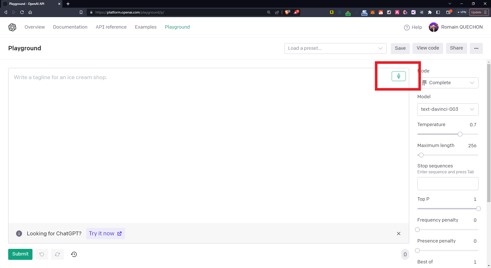Go to the Documentation tab
The width and height of the screenshot is (491, 268).
click(70, 27)
